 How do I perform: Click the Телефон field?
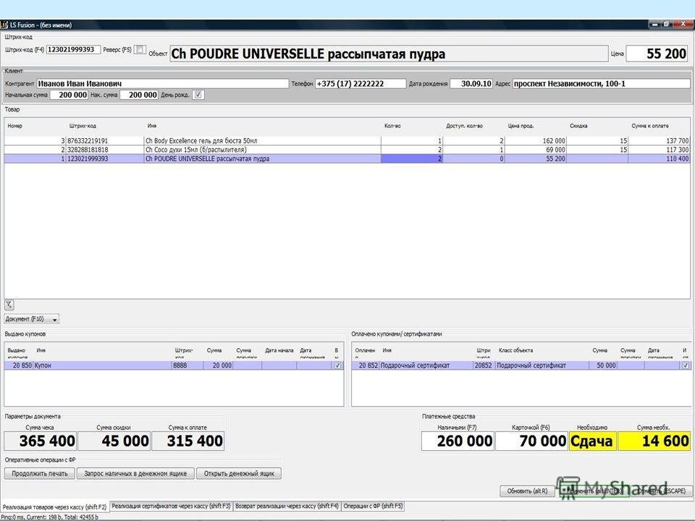[x=361, y=84]
